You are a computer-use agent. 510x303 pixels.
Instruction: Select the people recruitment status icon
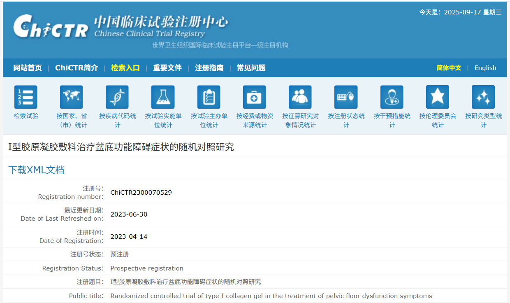(x=300, y=97)
